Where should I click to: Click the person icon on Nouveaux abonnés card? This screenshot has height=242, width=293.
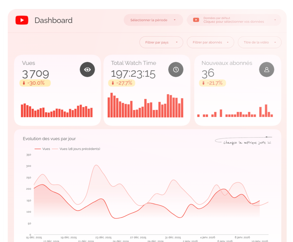pyautogui.click(x=266, y=69)
